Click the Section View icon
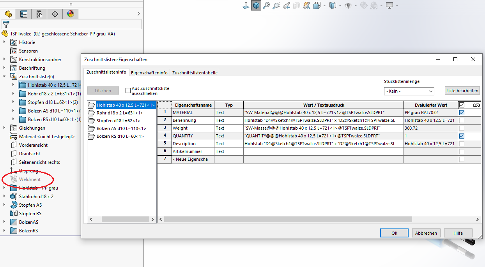 point(297,5)
